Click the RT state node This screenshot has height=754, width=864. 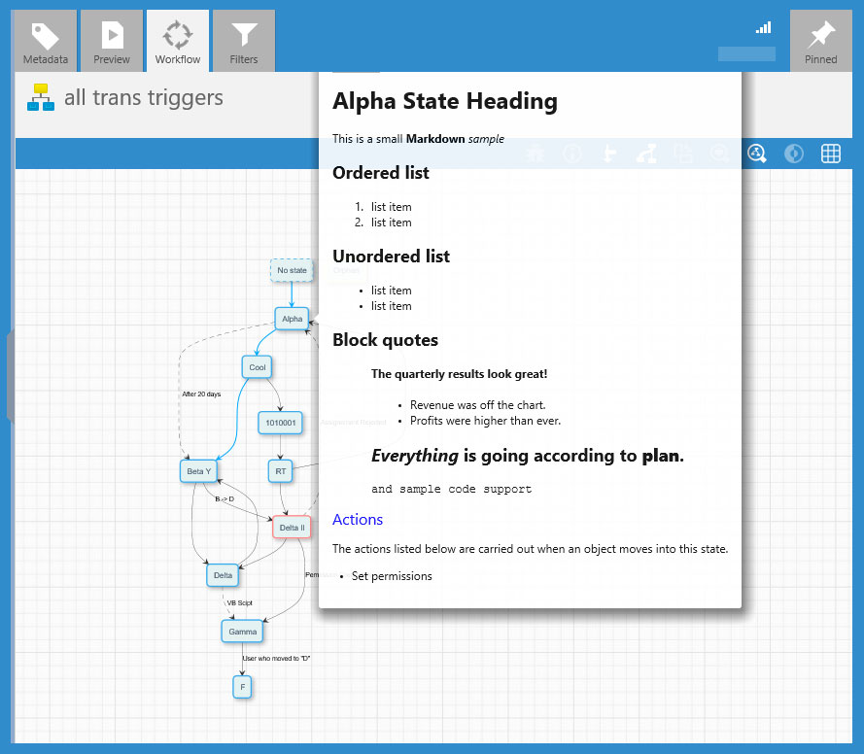click(x=281, y=471)
